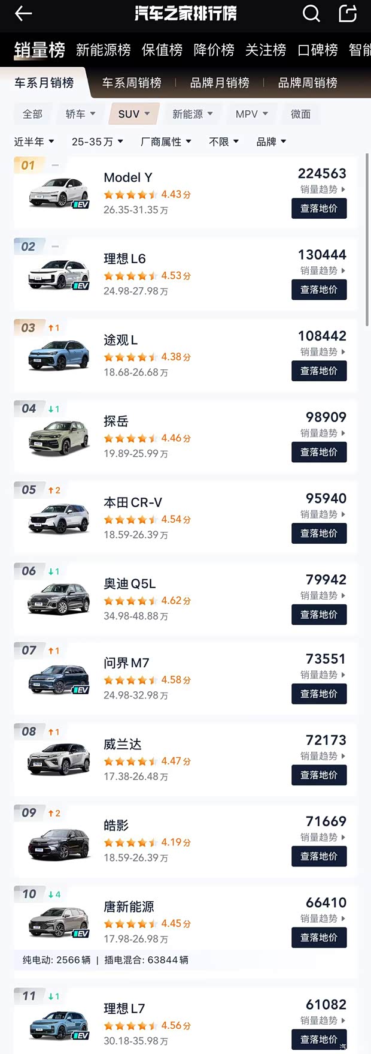Tap the back arrow icon
The width and height of the screenshot is (371, 1054).
pos(23,13)
